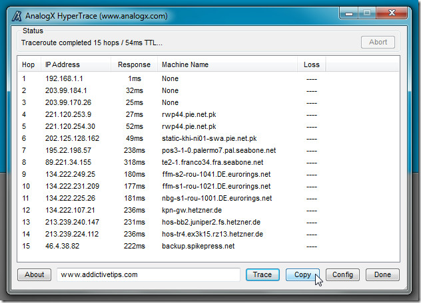Select IP address 221.120.253.9

(68, 115)
